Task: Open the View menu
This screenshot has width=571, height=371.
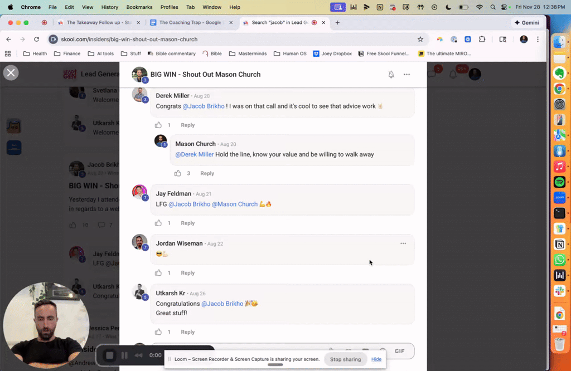Action: [x=88, y=7]
